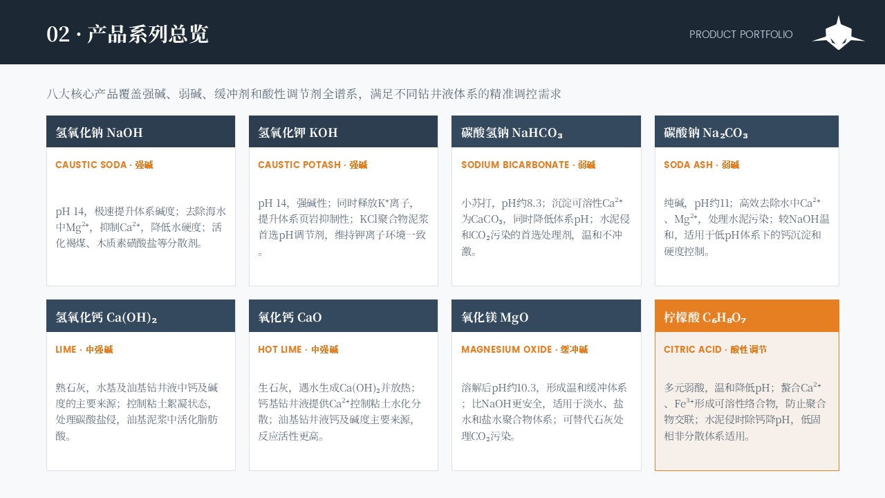Viewport: 885px width, 498px height.
Task: Click the CAUSTIC POTASH · 强碱 subtitle
Action: tap(313, 165)
